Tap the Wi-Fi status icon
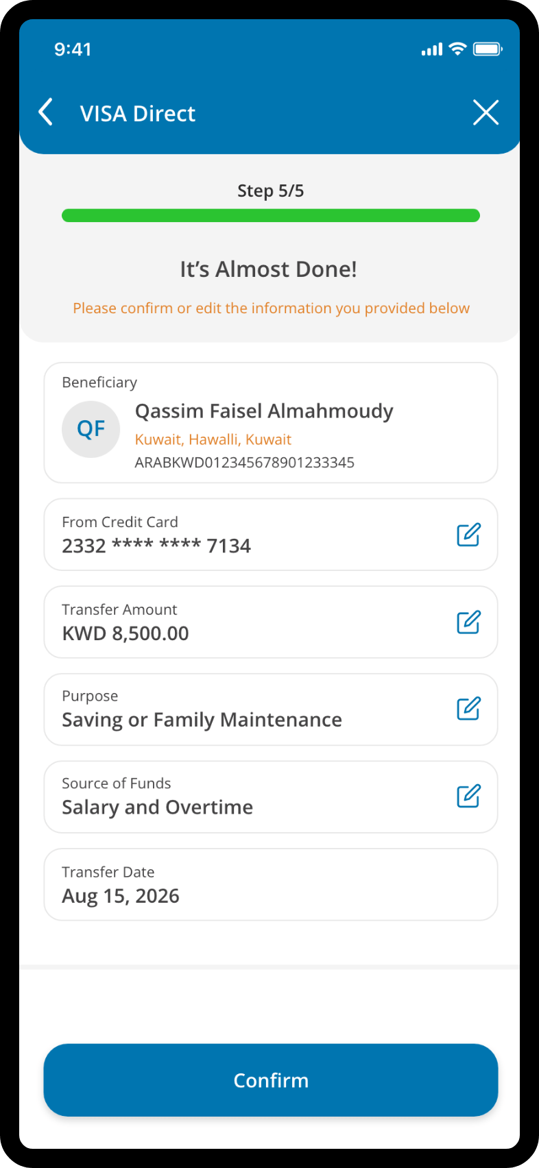 pos(457,49)
